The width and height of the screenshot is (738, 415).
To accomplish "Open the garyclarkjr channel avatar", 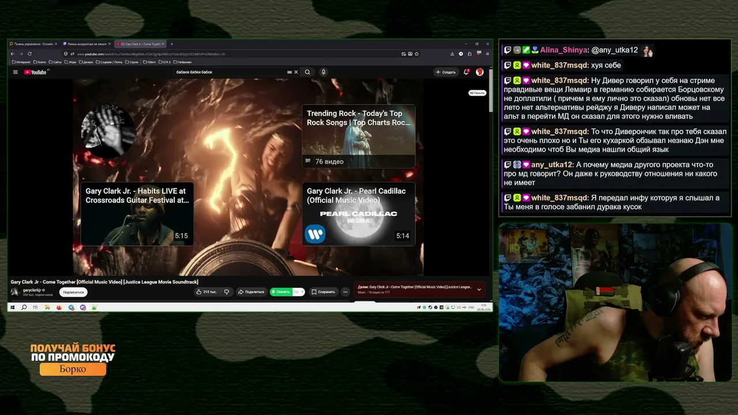I will [15, 292].
